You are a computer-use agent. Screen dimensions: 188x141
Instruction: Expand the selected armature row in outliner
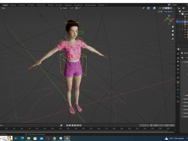pyautogui.click(x=183, y=22)
